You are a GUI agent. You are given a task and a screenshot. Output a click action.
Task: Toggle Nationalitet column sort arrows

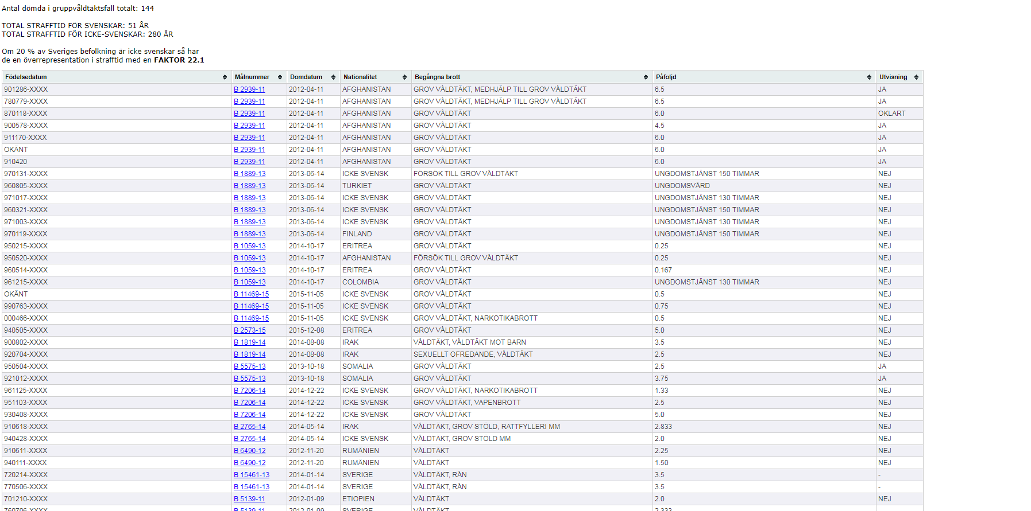click(404, 77)
